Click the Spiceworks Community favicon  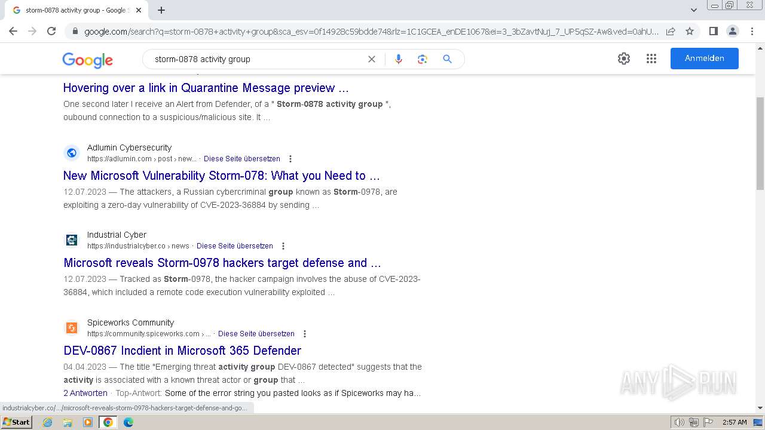(x=72, y=328)
